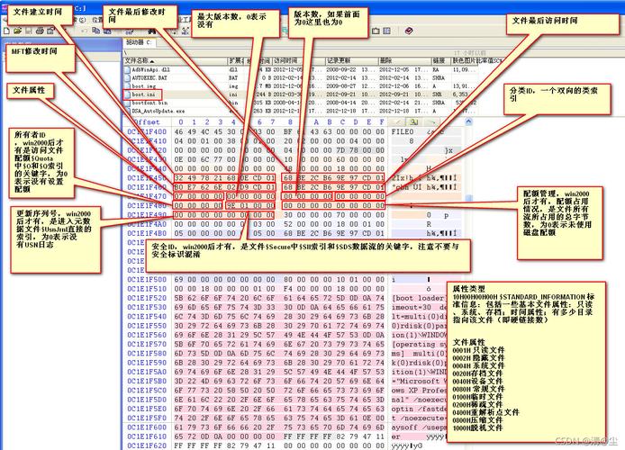Create a new file from the toolbar
The height and width of the screenshot is (450, 625).
click(6, 31)
